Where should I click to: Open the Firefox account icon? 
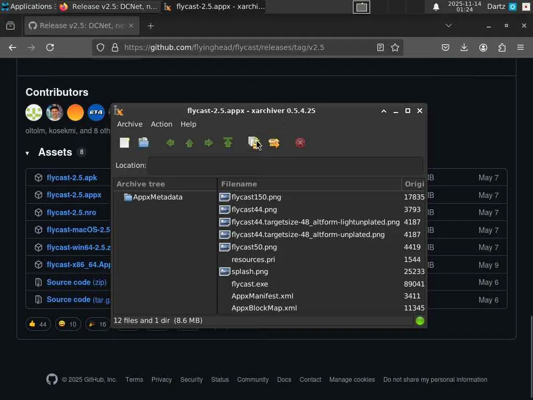tap(483, 47)
